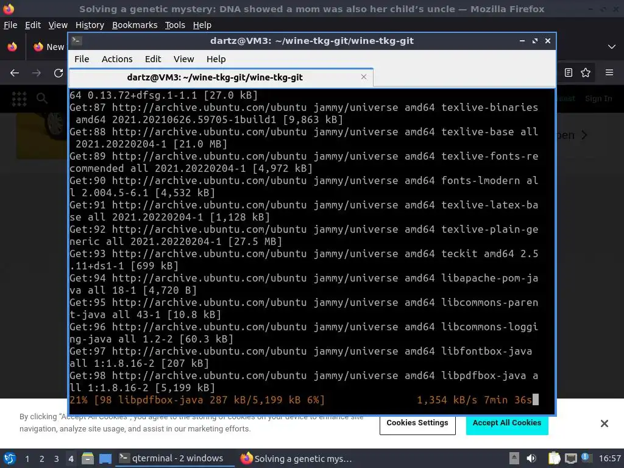Click Accept All Cookies button
The height and width of the screenshot is (468, 624).
tap(507, 423)
